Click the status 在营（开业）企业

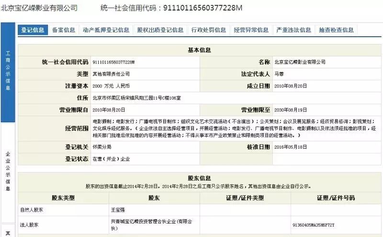[111, 159]
